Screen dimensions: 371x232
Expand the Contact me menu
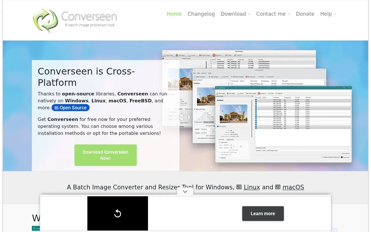(273, 14)
